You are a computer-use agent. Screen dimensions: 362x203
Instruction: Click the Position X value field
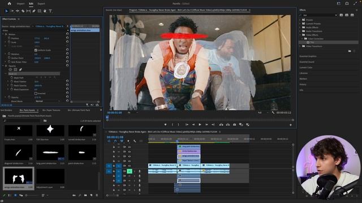pyautogui.click(x=37, y=38)
